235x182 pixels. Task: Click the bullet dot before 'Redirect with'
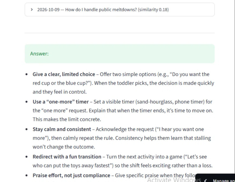[x=27, y=157]
